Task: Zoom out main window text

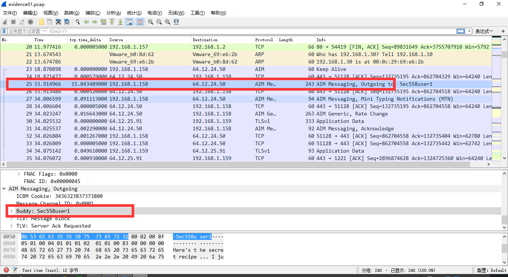Action: (x=159, y=22)
